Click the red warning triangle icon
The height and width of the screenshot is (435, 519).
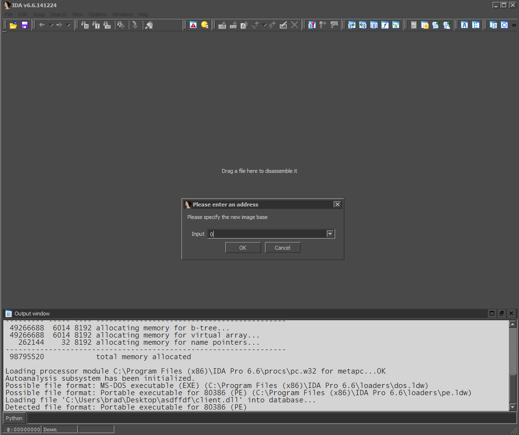[193, 25]
